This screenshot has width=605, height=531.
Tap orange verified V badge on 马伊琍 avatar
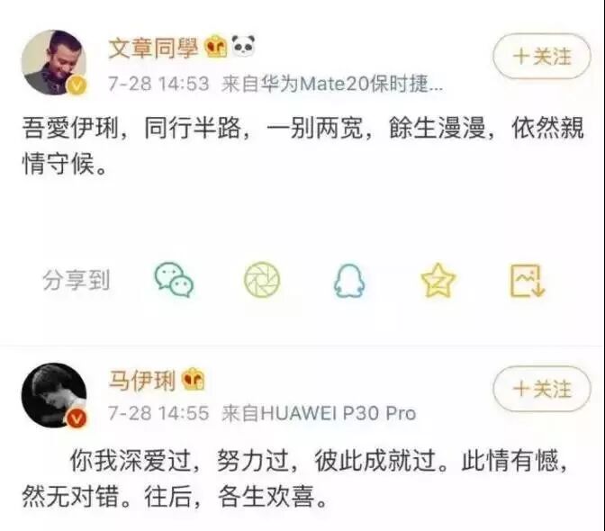(77, 418)
